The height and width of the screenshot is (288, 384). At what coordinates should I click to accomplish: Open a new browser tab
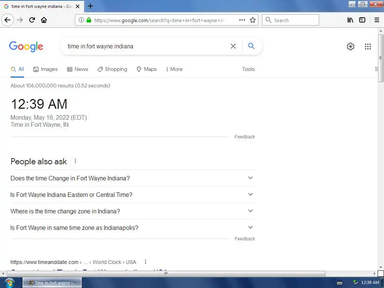point(90,6)
